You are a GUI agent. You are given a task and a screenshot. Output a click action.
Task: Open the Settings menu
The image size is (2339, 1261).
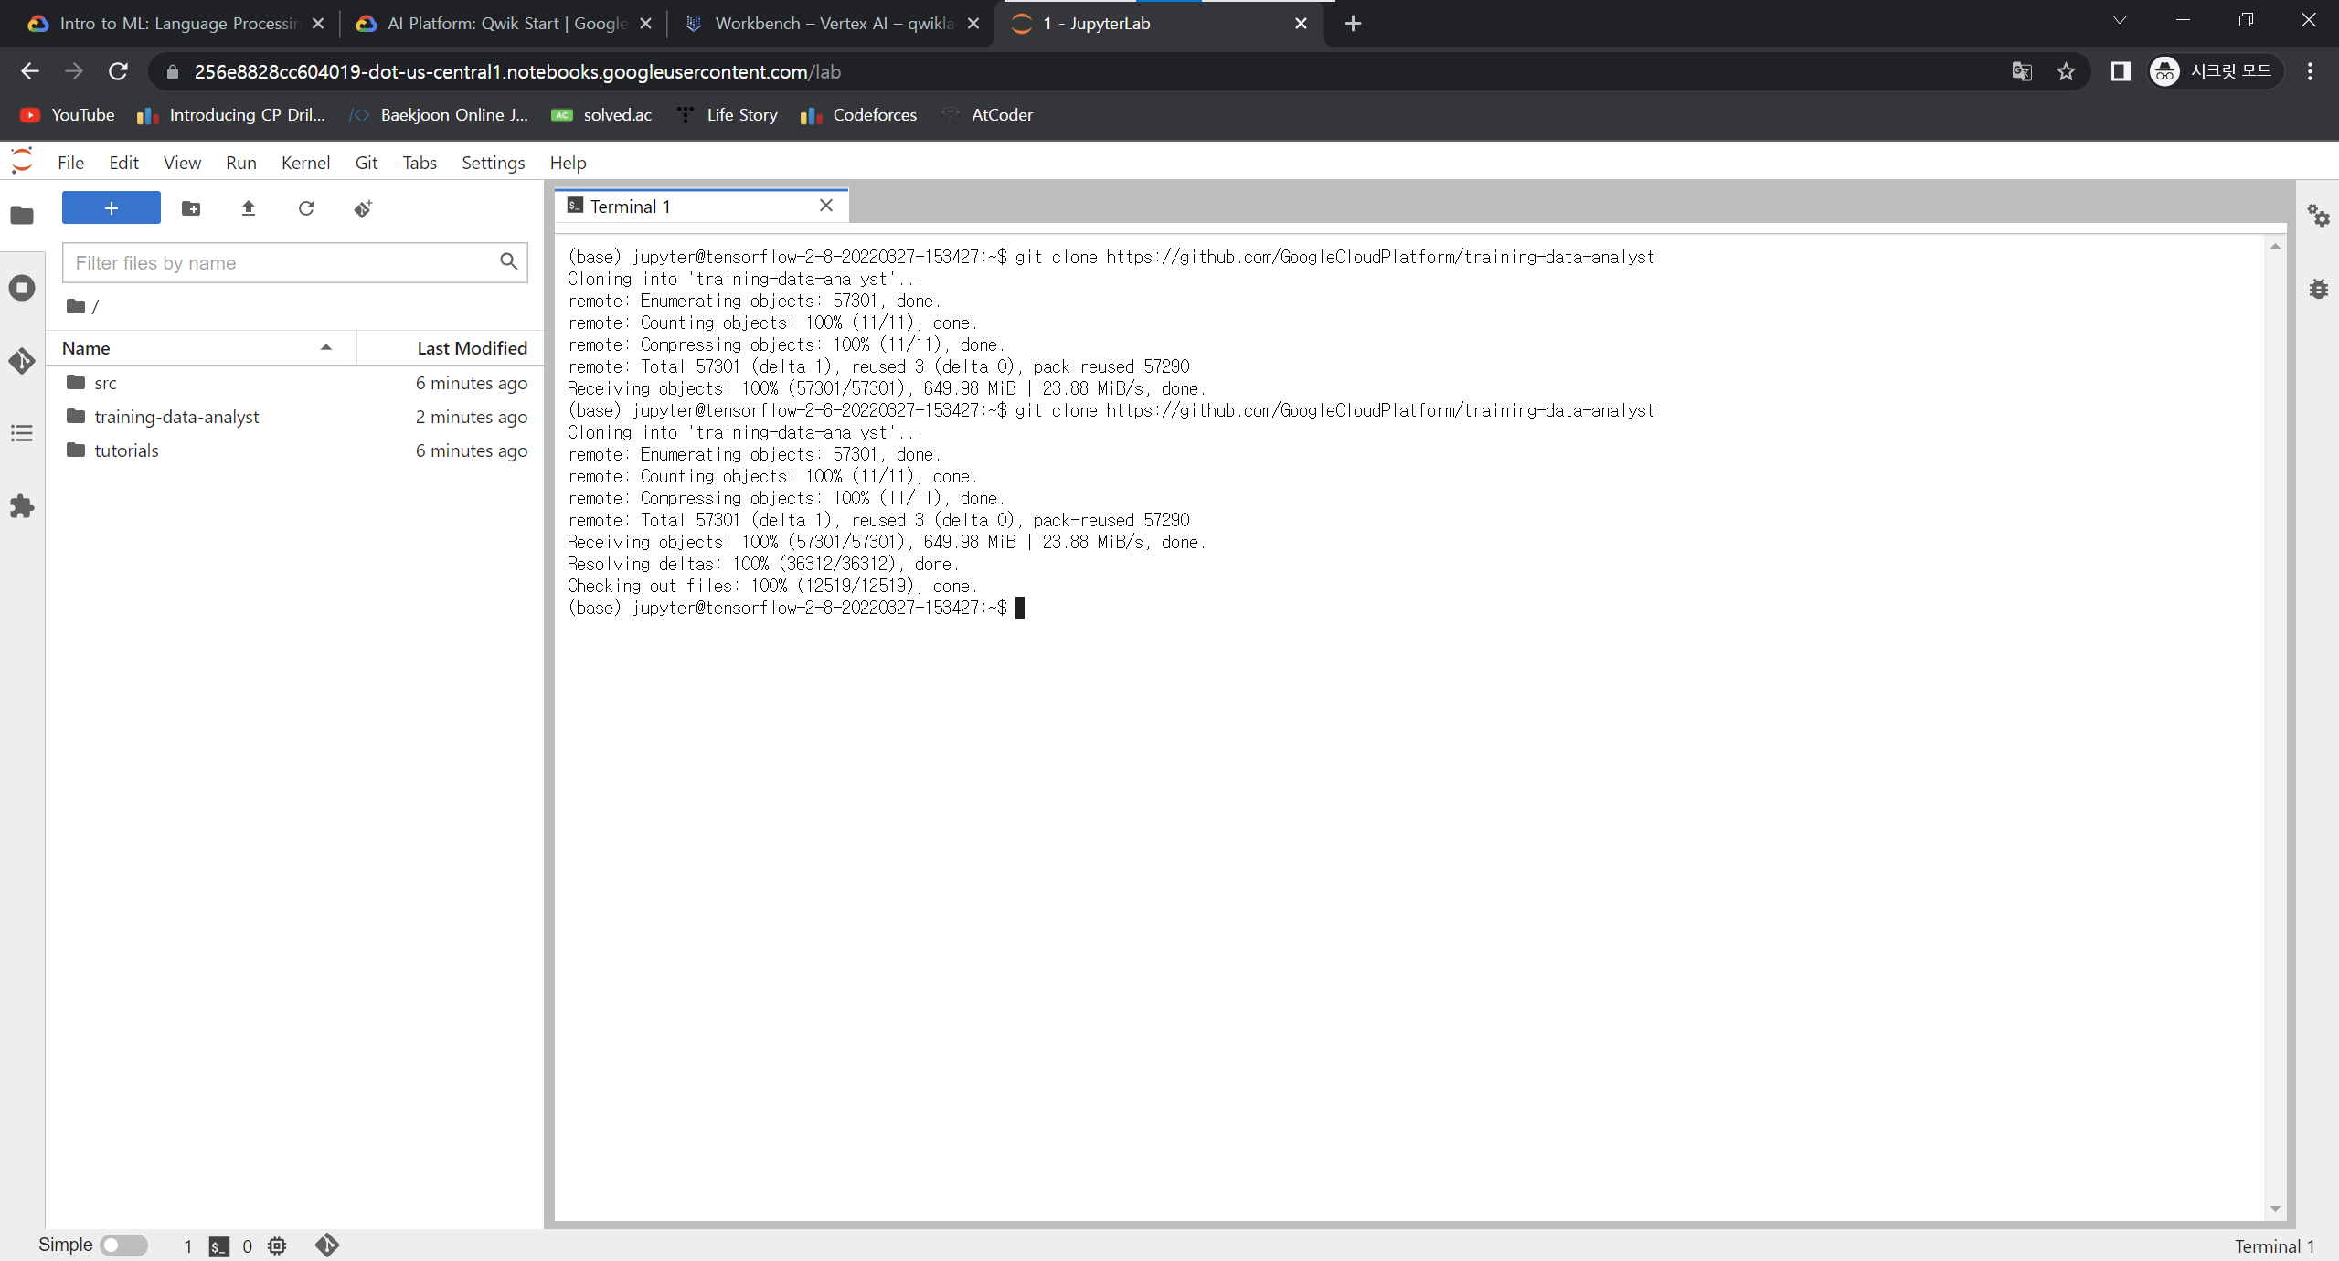coord(493,163)
